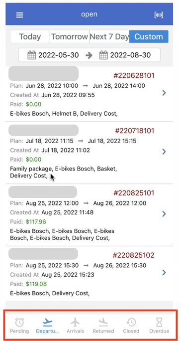Screen dimensions: 181x341
Task: Expand order #220825101 details chevron
Action: click(x=164, y=214)
